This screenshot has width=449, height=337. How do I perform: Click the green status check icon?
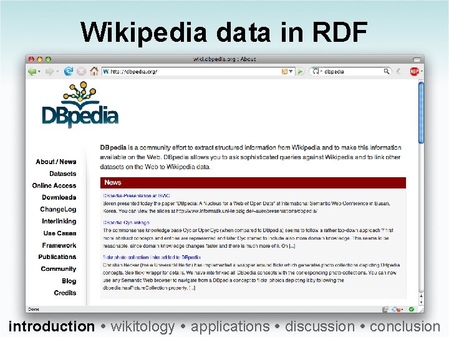tap(412, 309)
